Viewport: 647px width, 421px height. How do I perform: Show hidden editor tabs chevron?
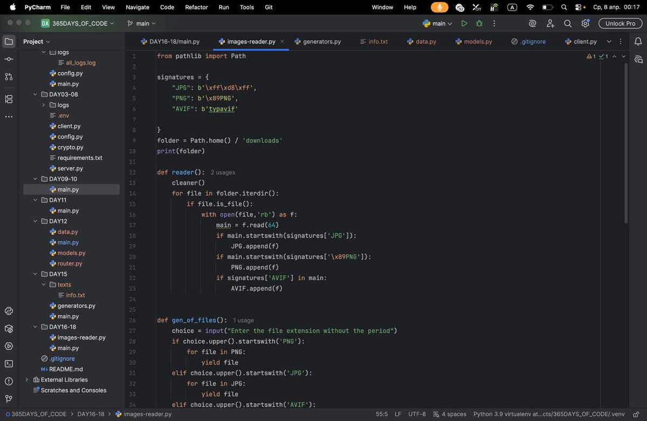tap(609, 42)
